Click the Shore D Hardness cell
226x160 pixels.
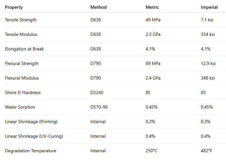[23, 92]
